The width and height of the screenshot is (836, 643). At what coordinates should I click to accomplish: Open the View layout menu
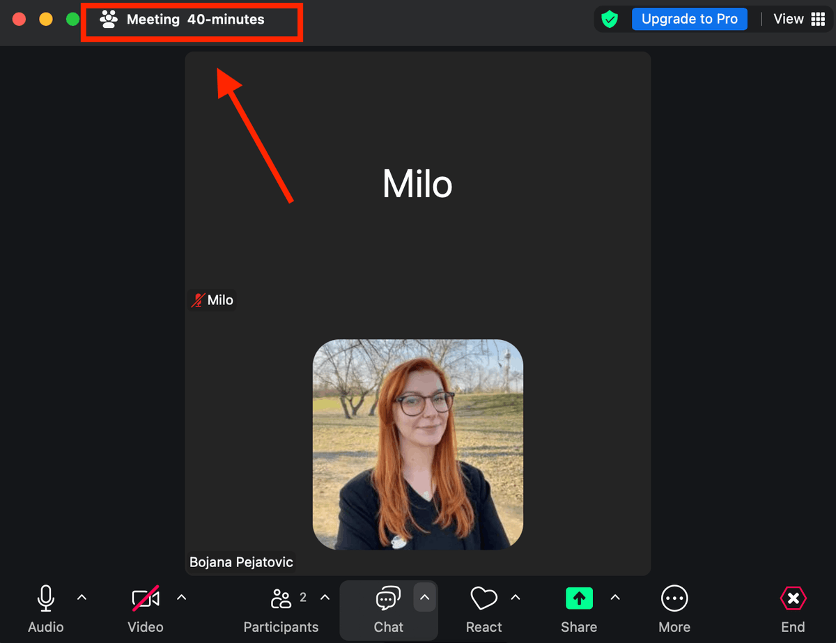tap(788, 19)
